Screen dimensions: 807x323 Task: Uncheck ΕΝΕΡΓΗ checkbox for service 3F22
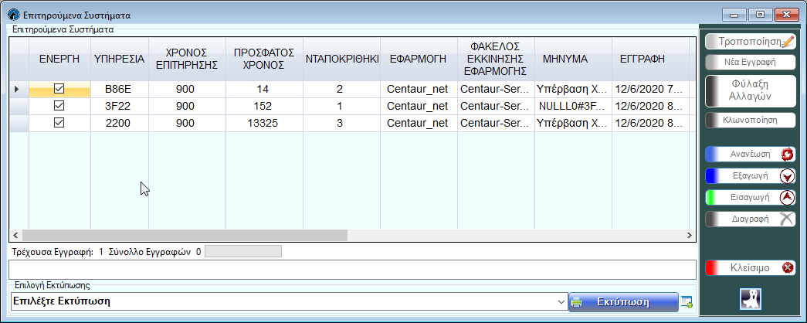point(59,106)
